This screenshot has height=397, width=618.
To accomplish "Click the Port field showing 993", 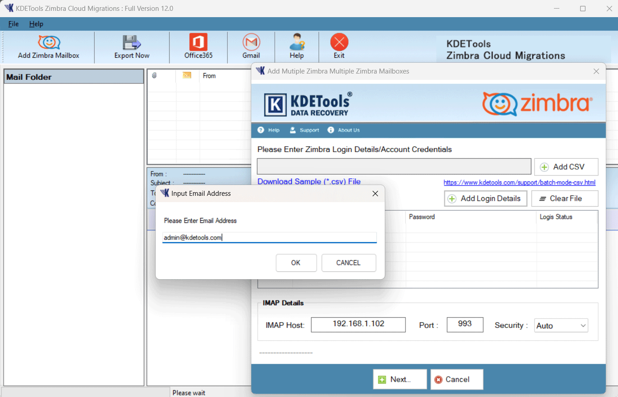I will pyautogui.click(x=465, y=324).
